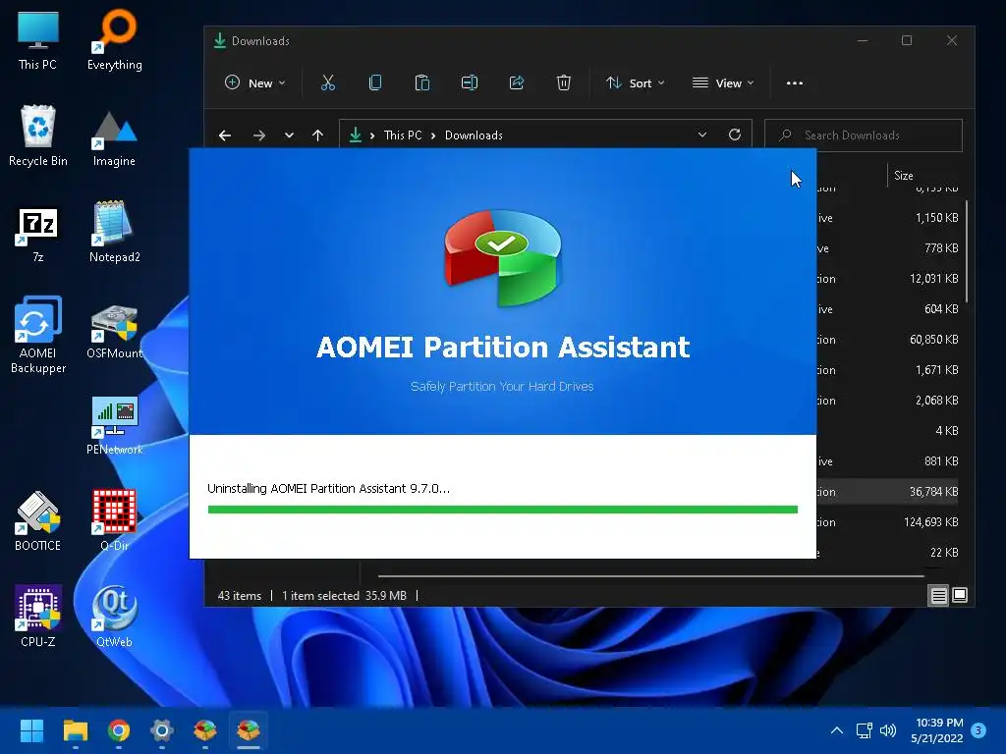Open the clock and date flyout
Screen dimensions: 1006x754
pyautogui.click(x=936, y=730)
